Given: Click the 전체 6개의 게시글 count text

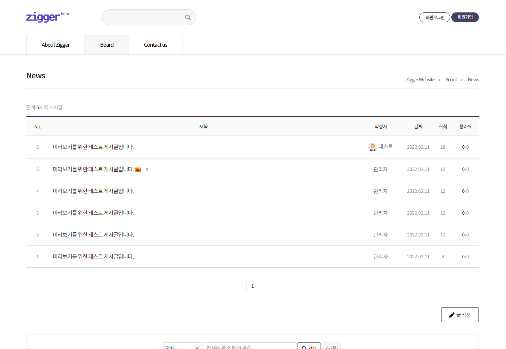Looking at the screenshot, I should pyautogui.click(x=44, y=107).
